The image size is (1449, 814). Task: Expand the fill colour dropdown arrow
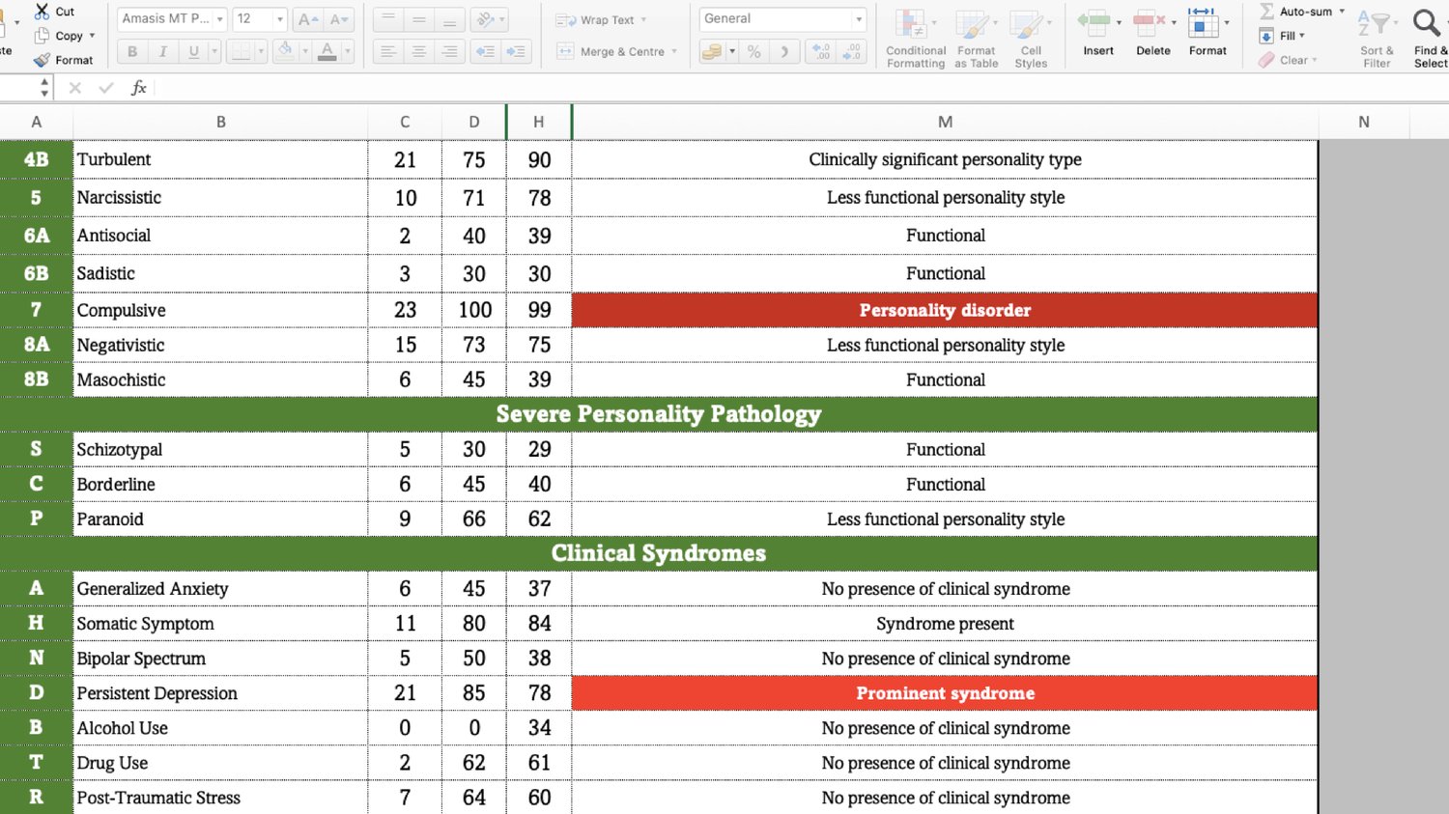304,51
